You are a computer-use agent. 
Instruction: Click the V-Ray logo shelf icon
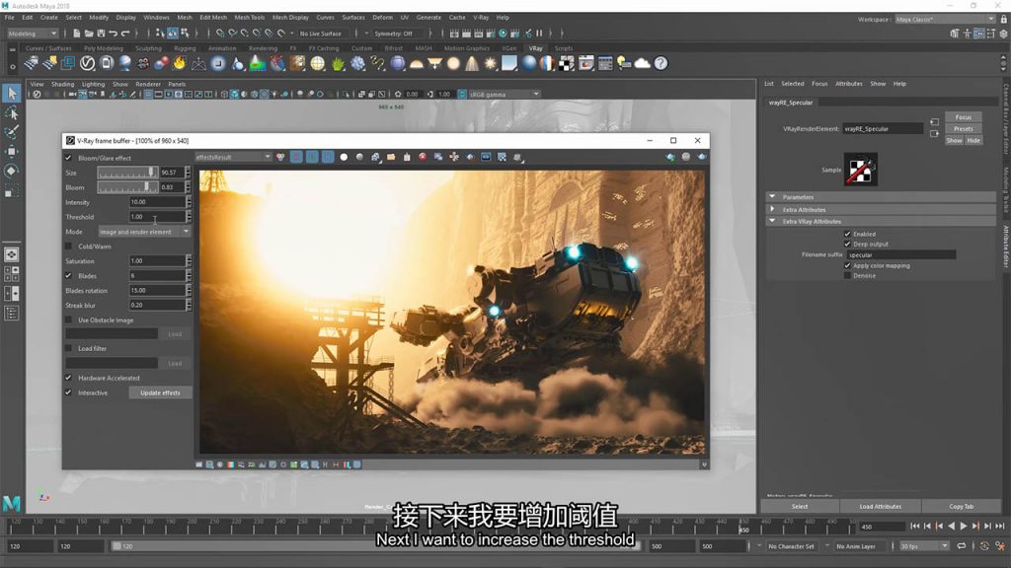(x=87, y=63)
